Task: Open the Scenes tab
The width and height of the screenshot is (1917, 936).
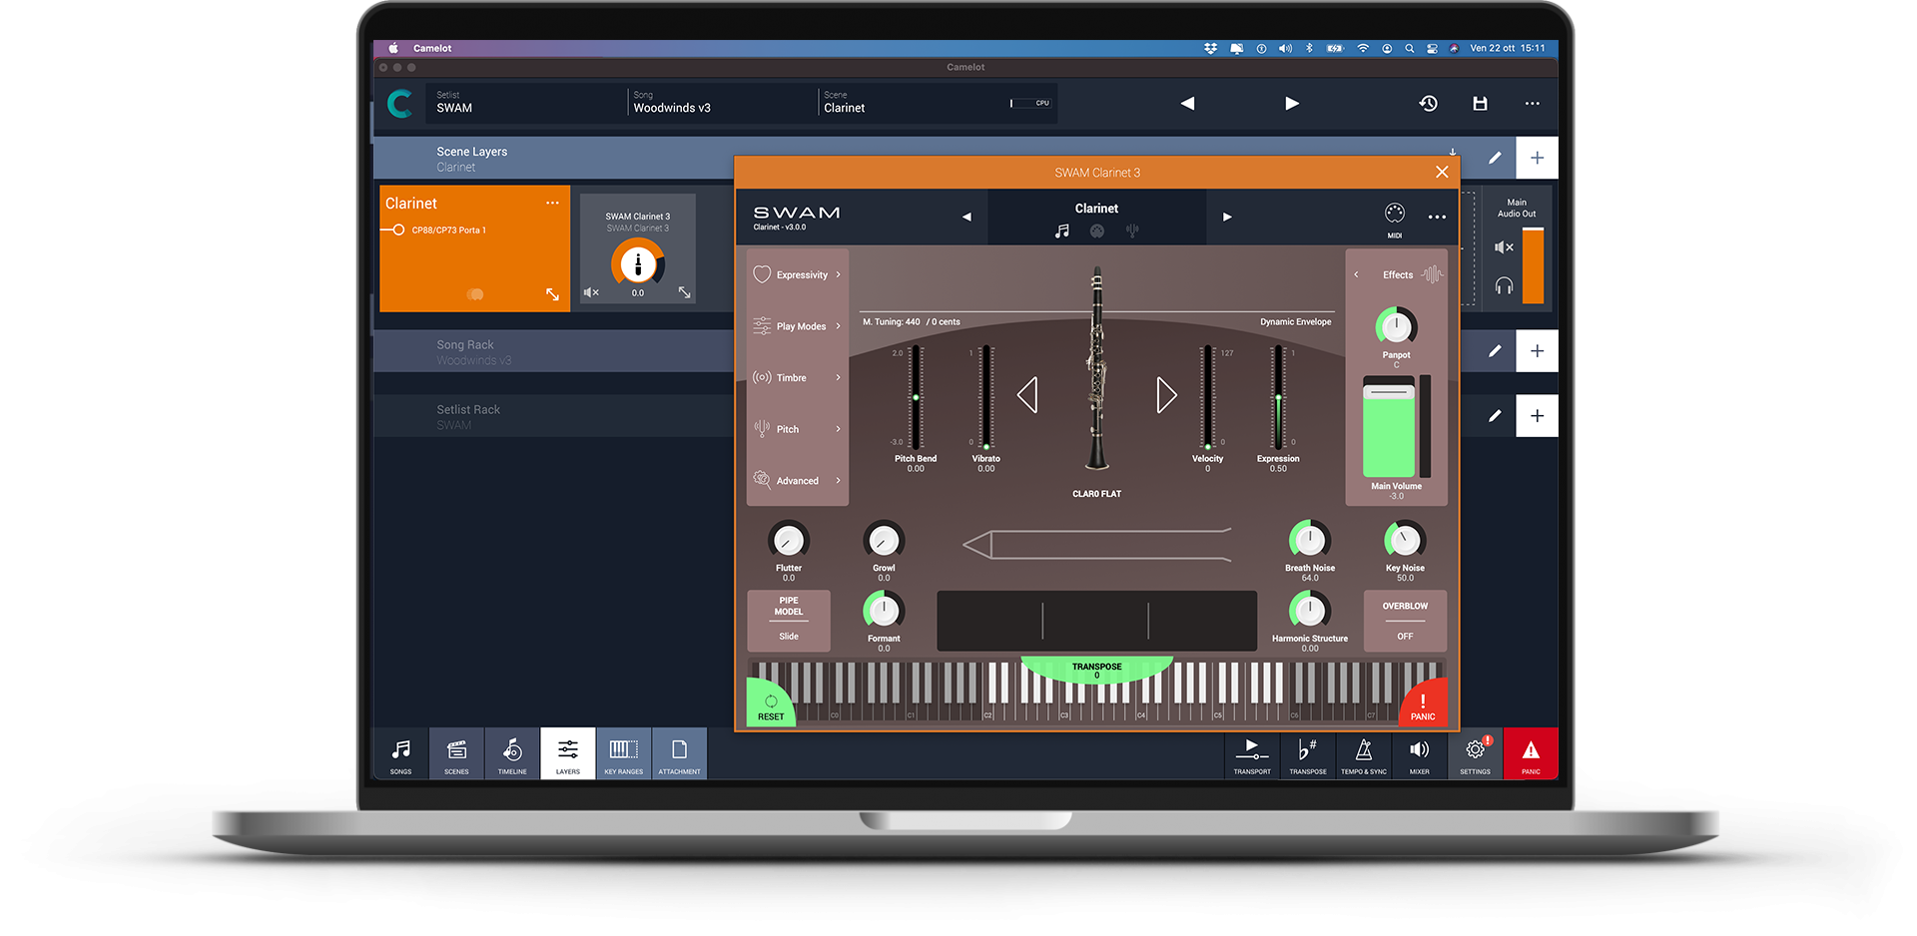Action: (456, 753)
